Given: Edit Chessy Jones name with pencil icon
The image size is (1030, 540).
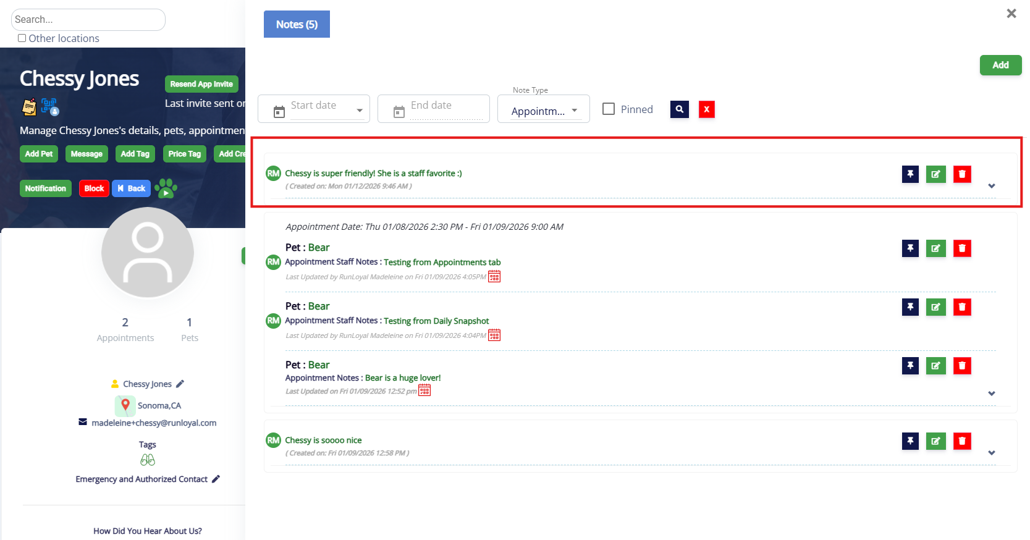Looking at the screenshot, I should click(180, 384).
